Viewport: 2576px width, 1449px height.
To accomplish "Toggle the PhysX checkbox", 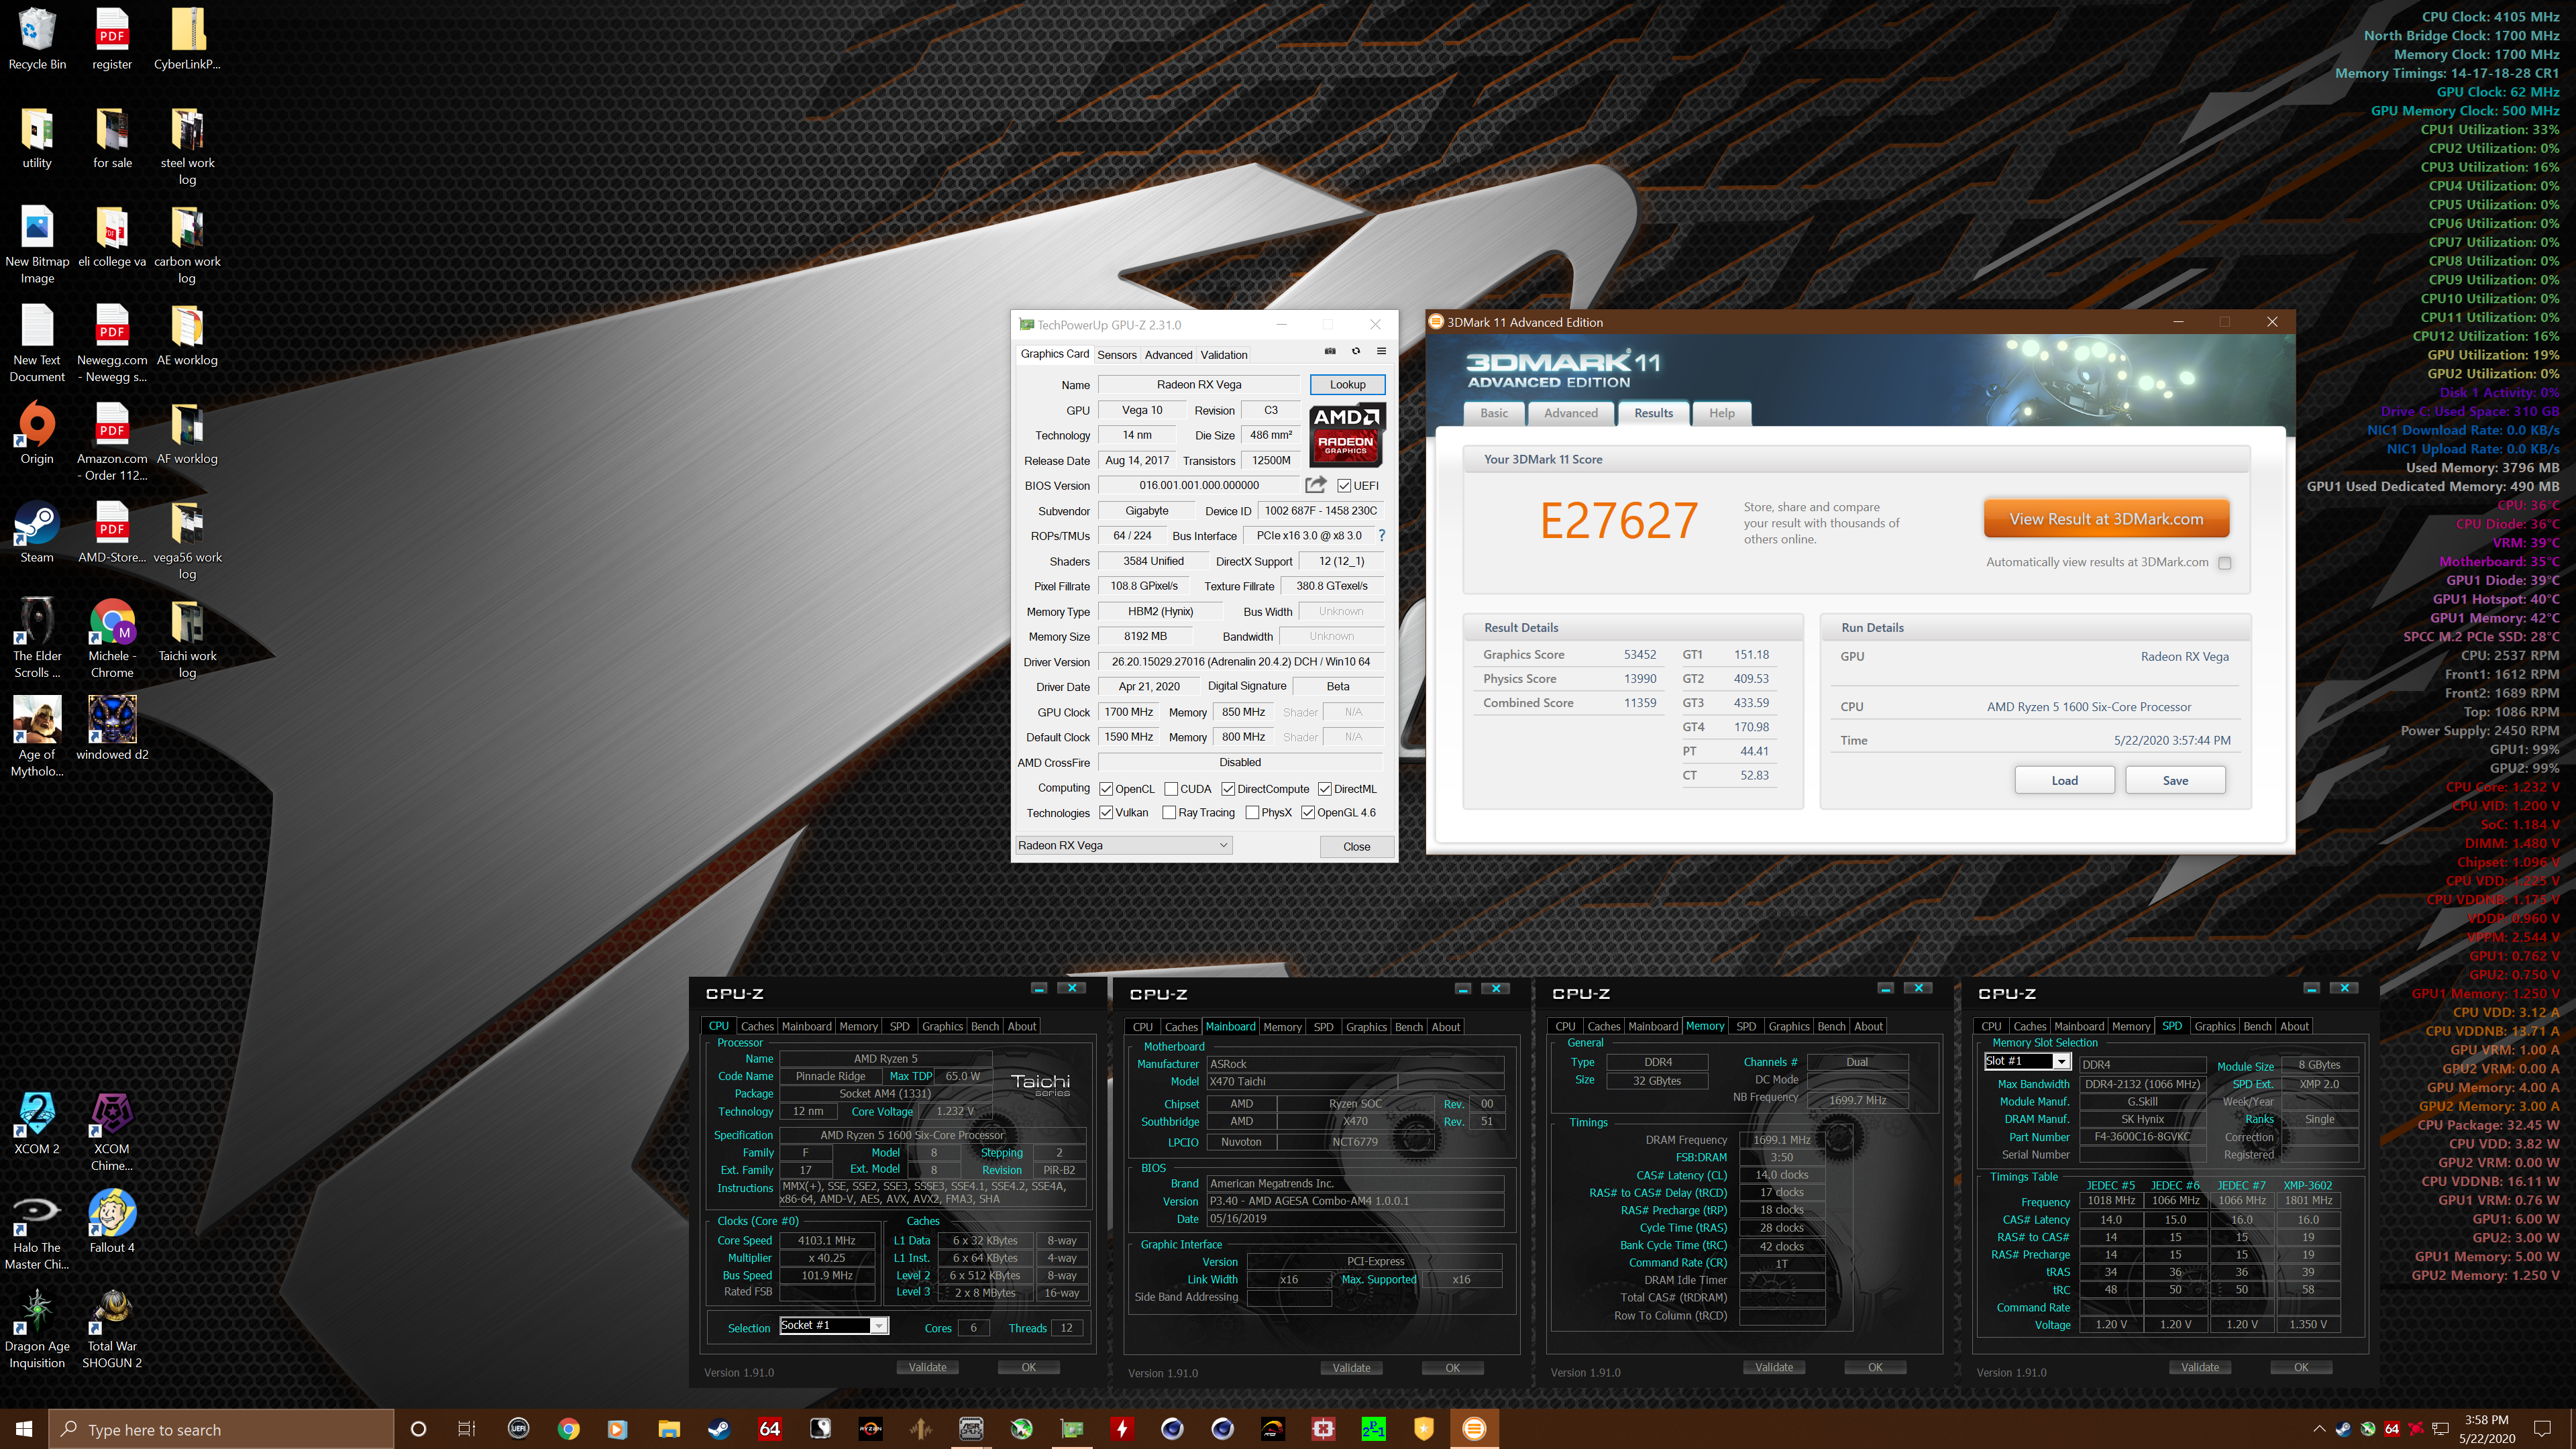I will coord(1252,813).
